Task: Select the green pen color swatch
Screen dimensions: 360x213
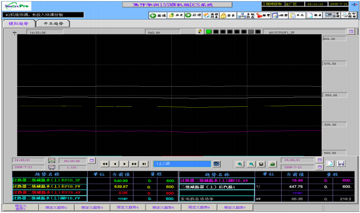Action: [209, 32]
